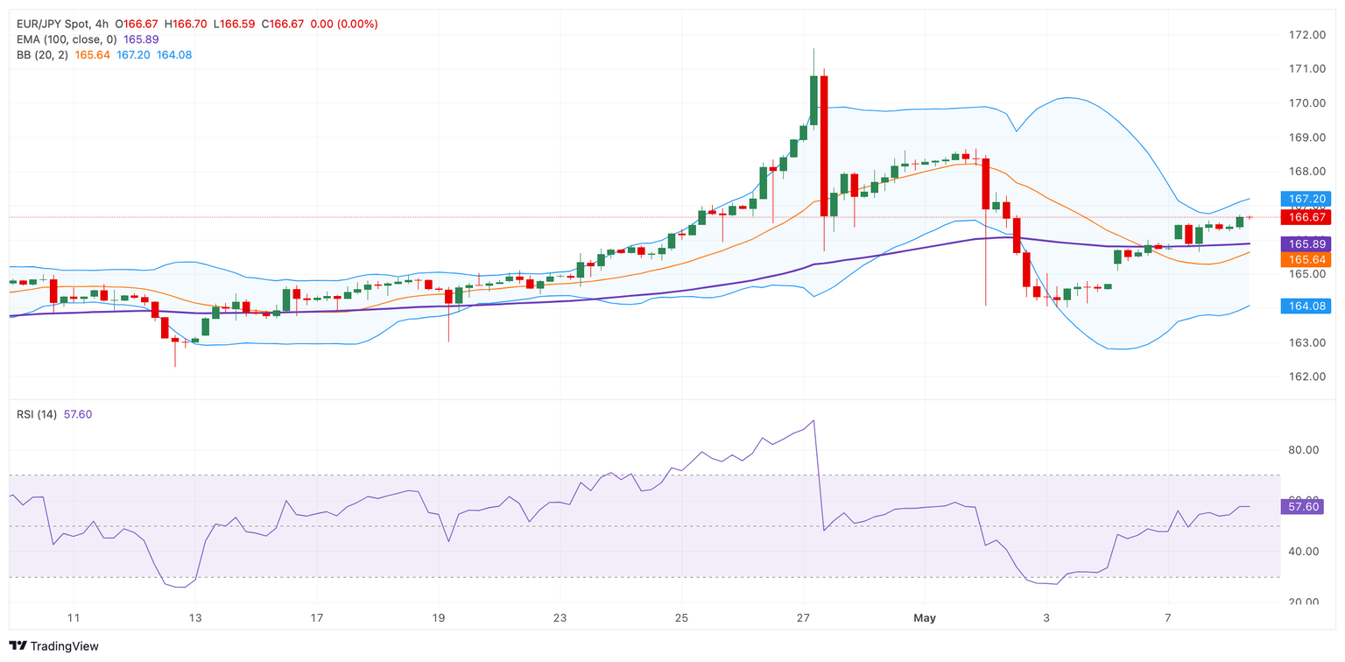Click the tall red candle near 171.00
Viewport: 1345px width, 662px height.
(x=824, y=144)
